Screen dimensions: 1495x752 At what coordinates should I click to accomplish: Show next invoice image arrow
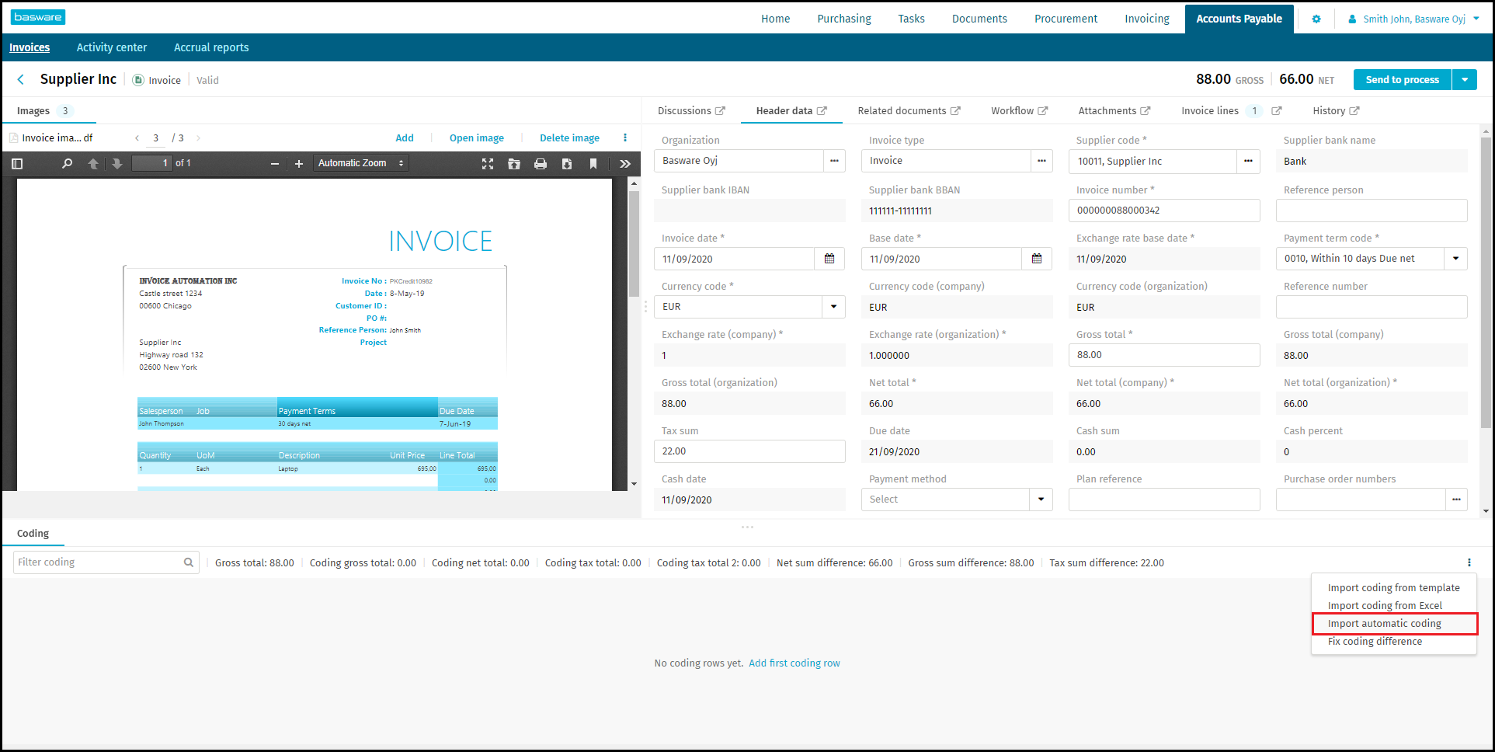click(x=198, y=138)
